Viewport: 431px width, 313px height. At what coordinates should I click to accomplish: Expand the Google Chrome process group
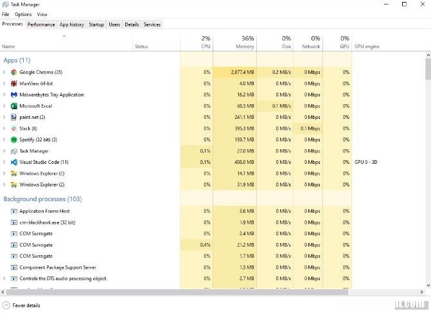click(4, 73)
